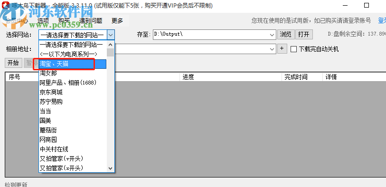The height and width of the screenshot is (187, 386).
Task: Click the 开始 button
Action: coord(13,63)
